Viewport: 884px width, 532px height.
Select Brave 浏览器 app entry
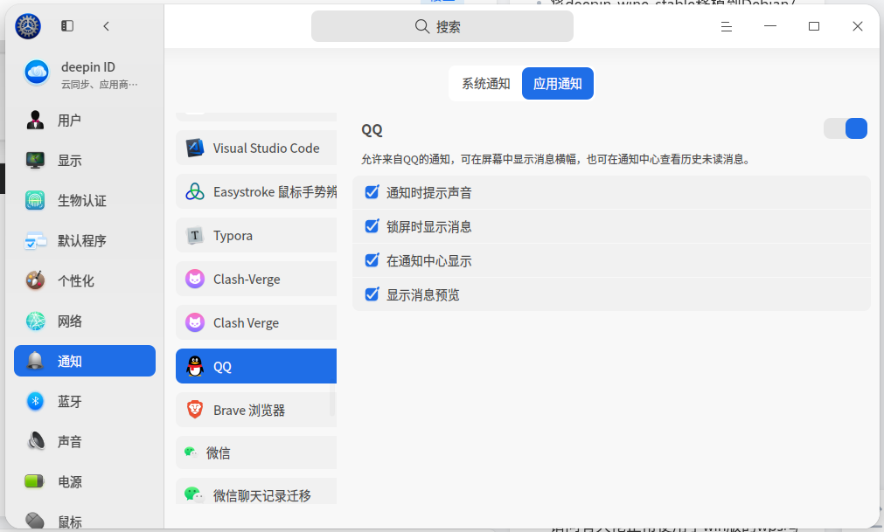[256, 410]
